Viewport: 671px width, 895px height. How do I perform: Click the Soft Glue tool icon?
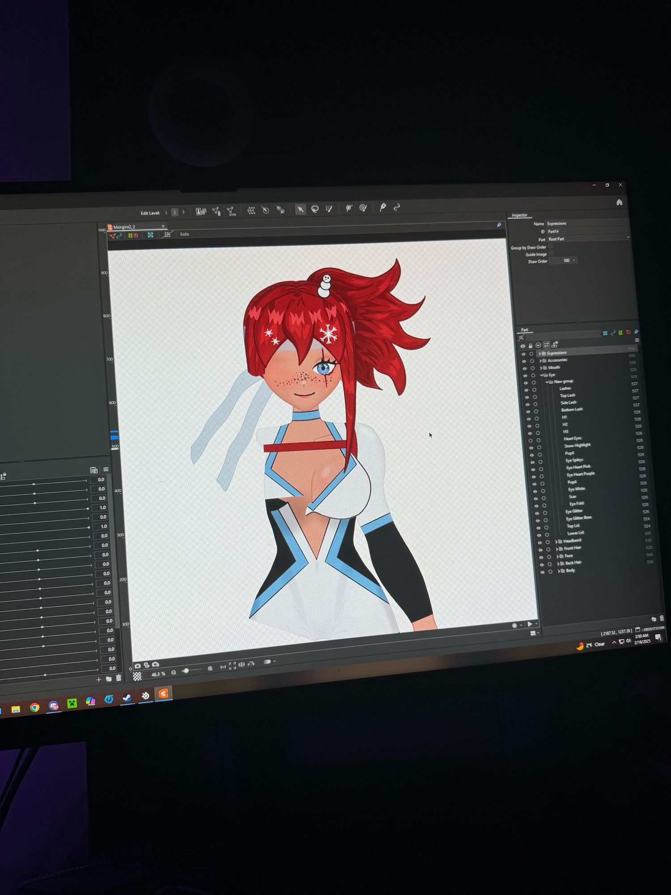pyautogui.click(x=363, y=207)
